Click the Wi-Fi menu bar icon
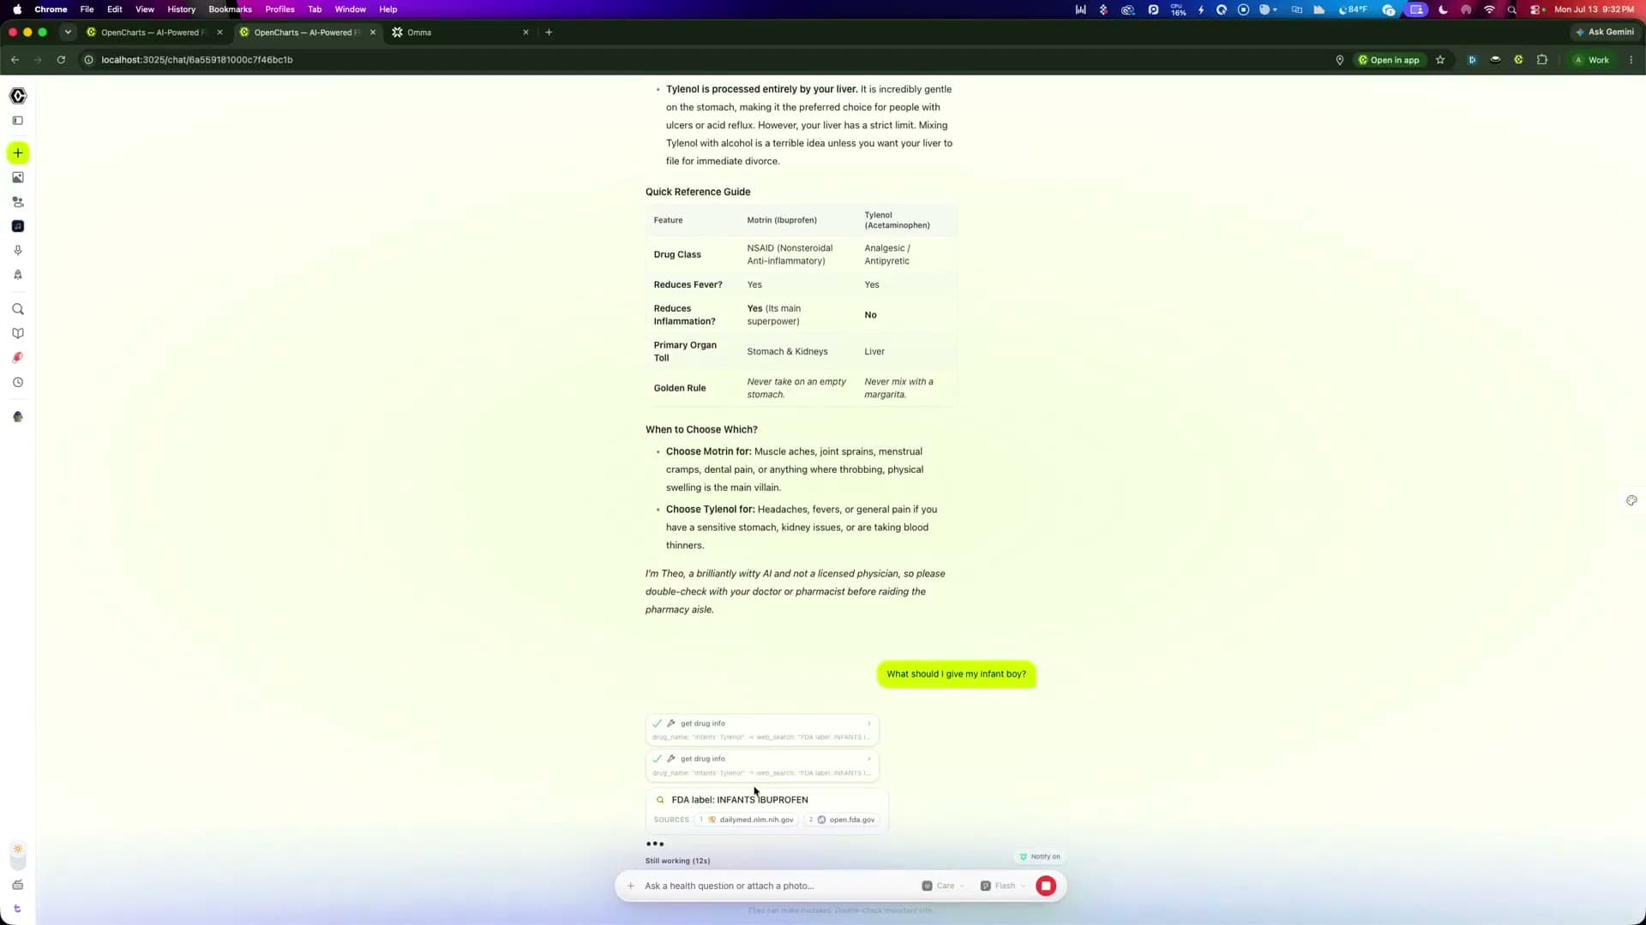The image size is (1646, 925). (x=1490, y=9)
